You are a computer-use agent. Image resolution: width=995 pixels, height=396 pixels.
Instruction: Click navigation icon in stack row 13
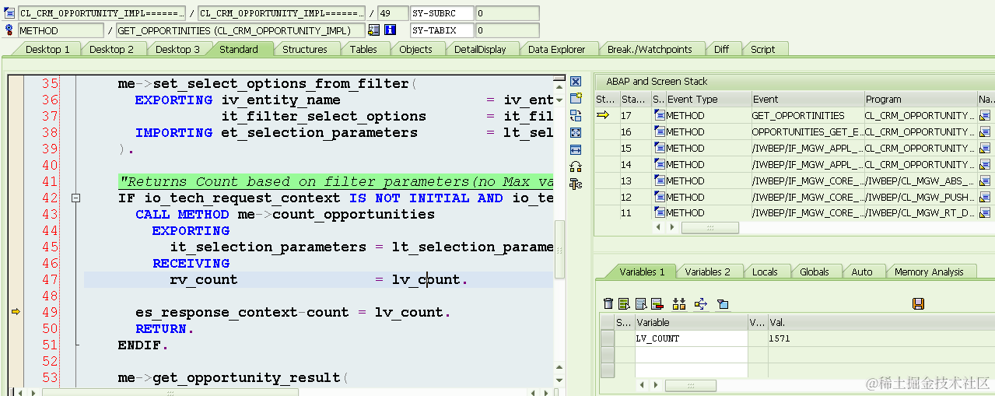985,181
